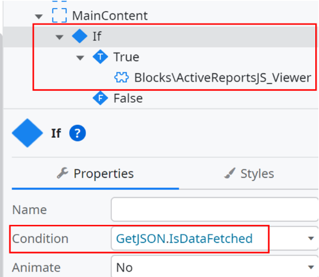The image size is (319, 277).
Task: Click the large If diamond header icon
Action: pyautogui.click(x=27, y=133)
